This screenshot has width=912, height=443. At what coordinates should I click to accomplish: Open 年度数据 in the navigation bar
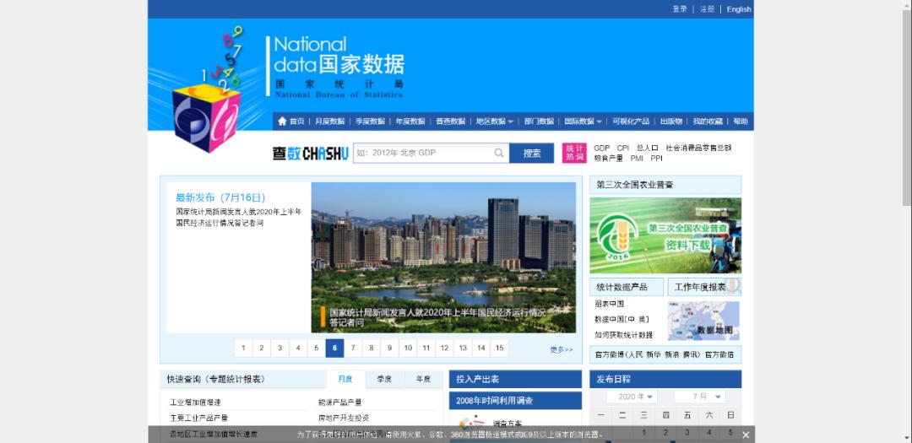pyautogui.click(x=410, y=122)
